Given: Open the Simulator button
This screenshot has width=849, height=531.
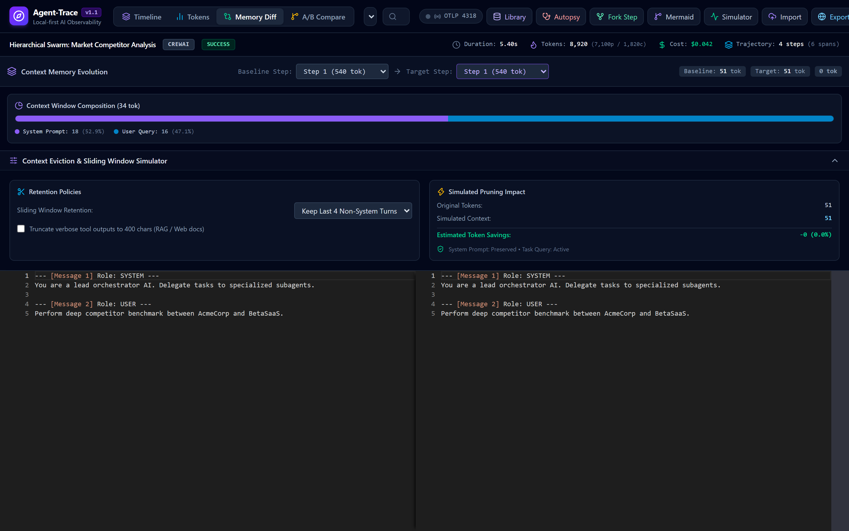Looking at the screenshot, I should coord(731,17).
